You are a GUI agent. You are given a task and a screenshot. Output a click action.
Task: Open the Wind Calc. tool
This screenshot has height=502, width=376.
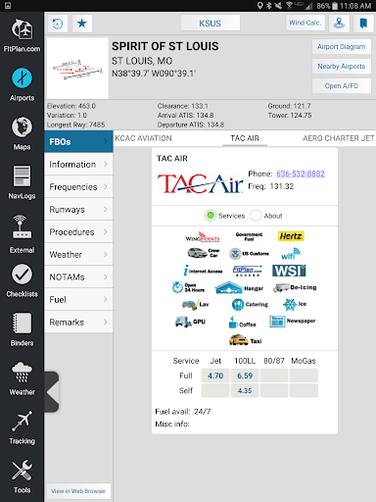(305, 23)
